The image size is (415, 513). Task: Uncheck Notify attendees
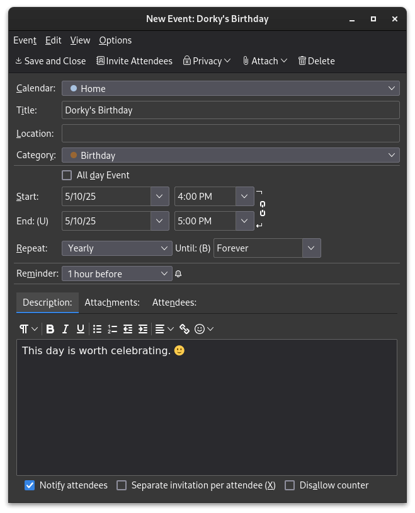(30, 485)
